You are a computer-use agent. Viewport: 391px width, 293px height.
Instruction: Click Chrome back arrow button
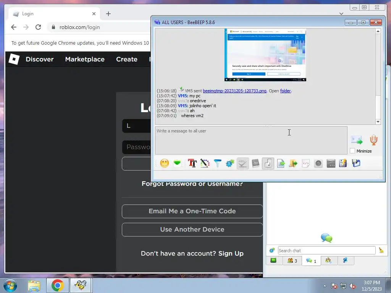point(14,27)
